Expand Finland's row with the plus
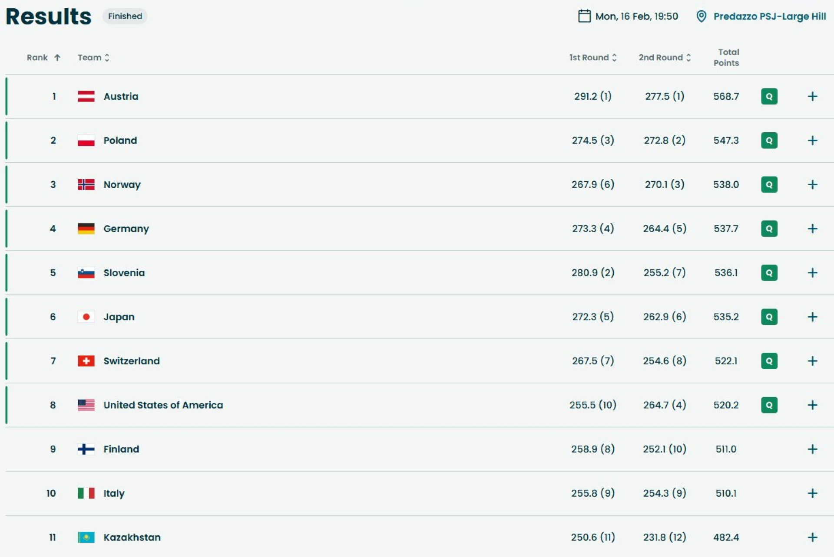 pos(812,449)
